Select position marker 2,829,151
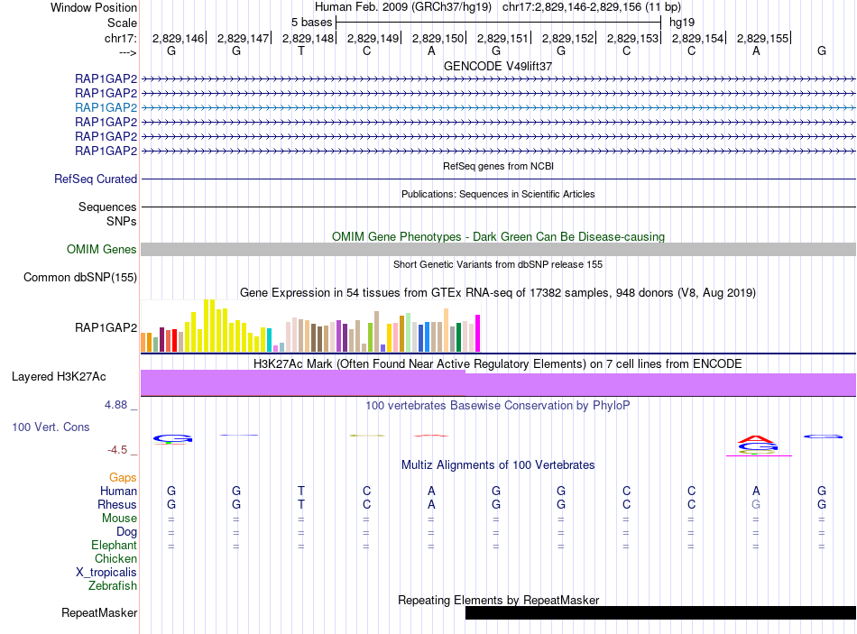Viewport: 857px width, 634px height. [x=502, y=38]
